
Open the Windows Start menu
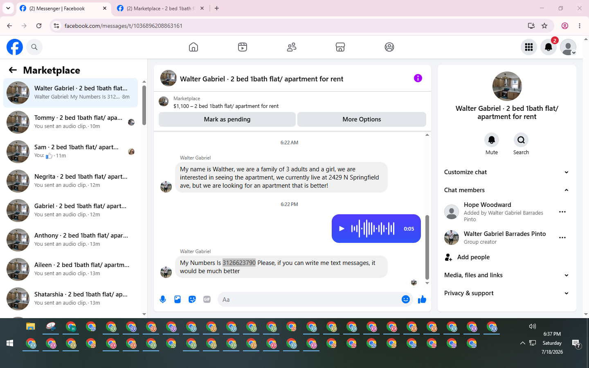10,343
